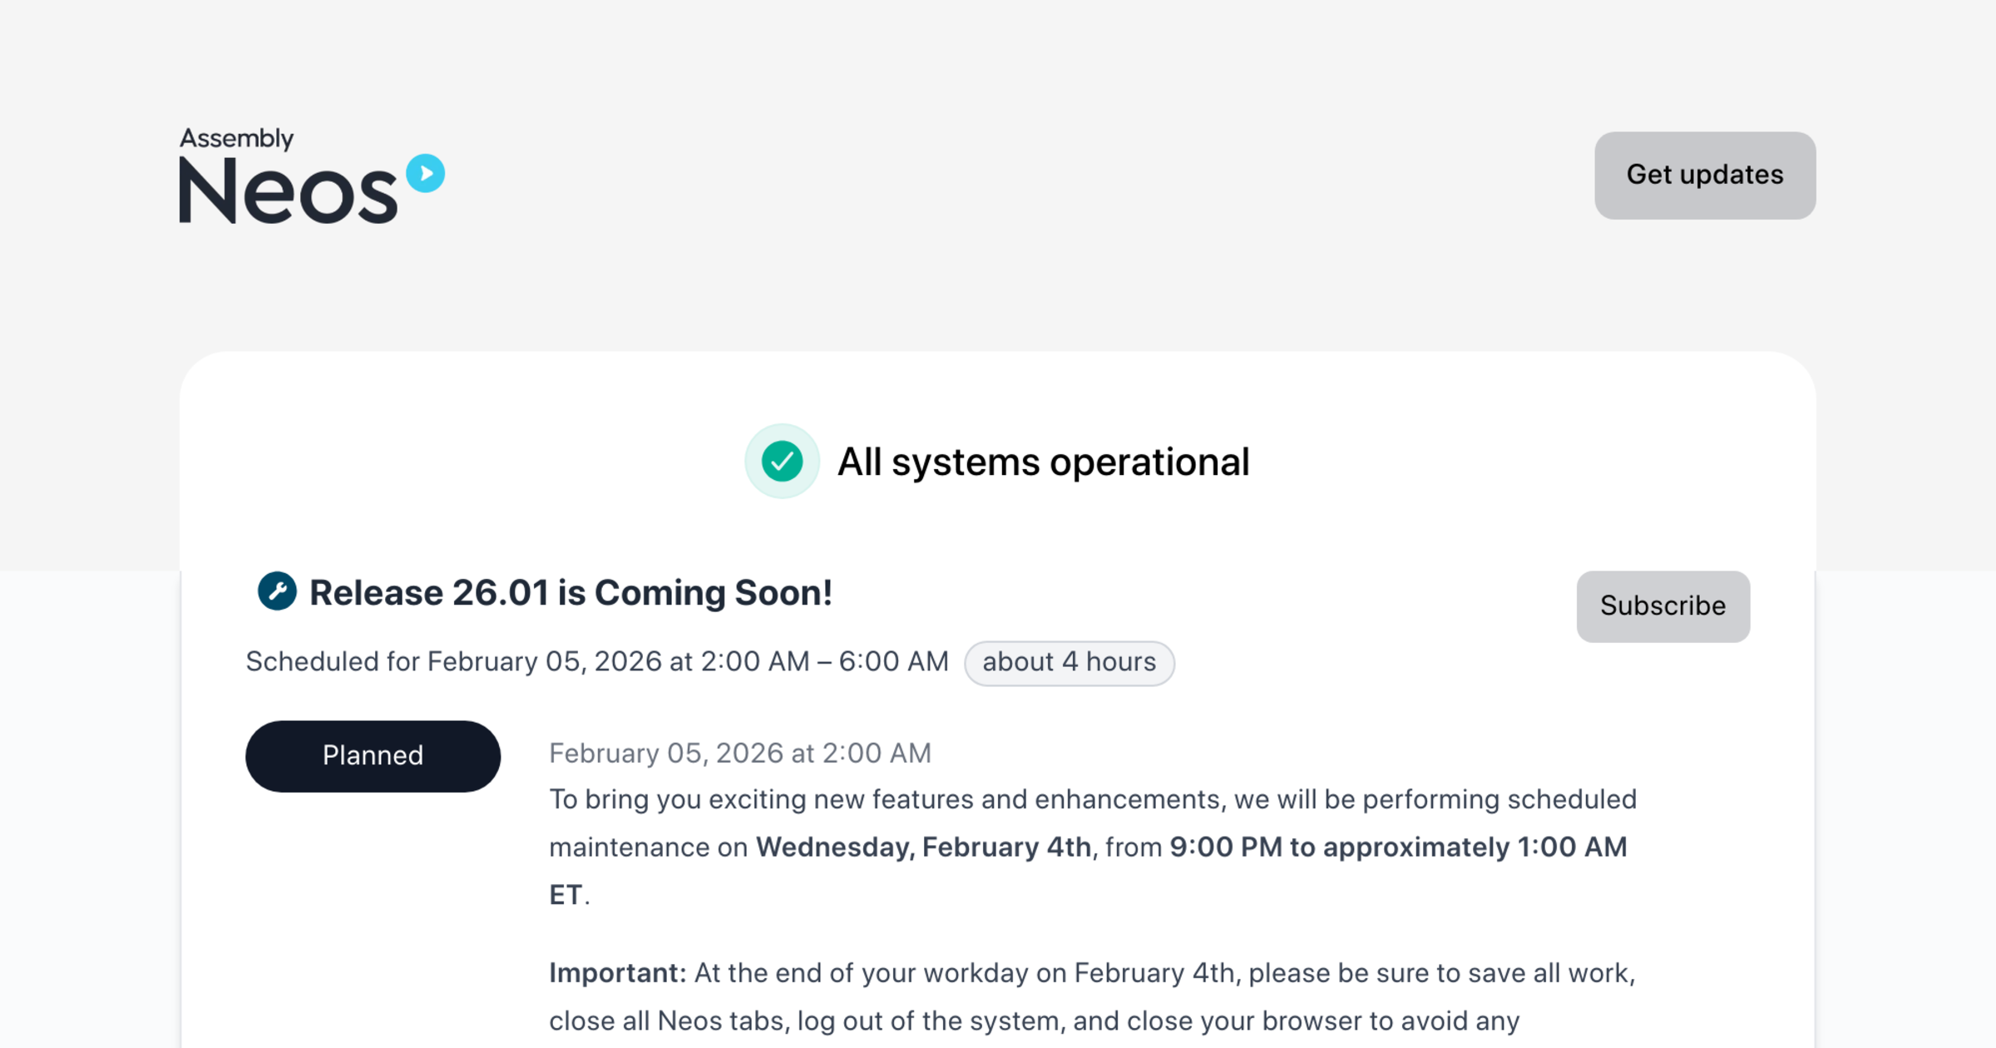The image size is (1996, 1048).
Task: Click the "about 4 hours" duration badge
Action: pyautogui.click(x=1069, y=663)
